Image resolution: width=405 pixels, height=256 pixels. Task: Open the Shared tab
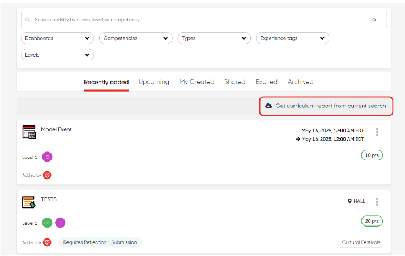click(235, 82)
